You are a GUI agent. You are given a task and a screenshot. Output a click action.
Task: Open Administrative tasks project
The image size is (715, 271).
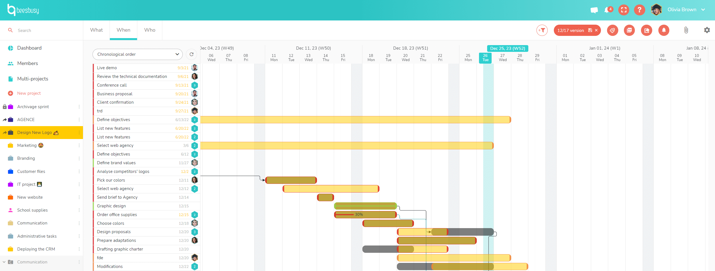[37, 236]
